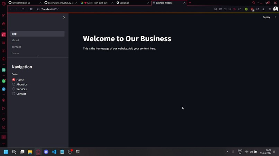
Task: Select the Contact radio option
Action: [13, 93]
